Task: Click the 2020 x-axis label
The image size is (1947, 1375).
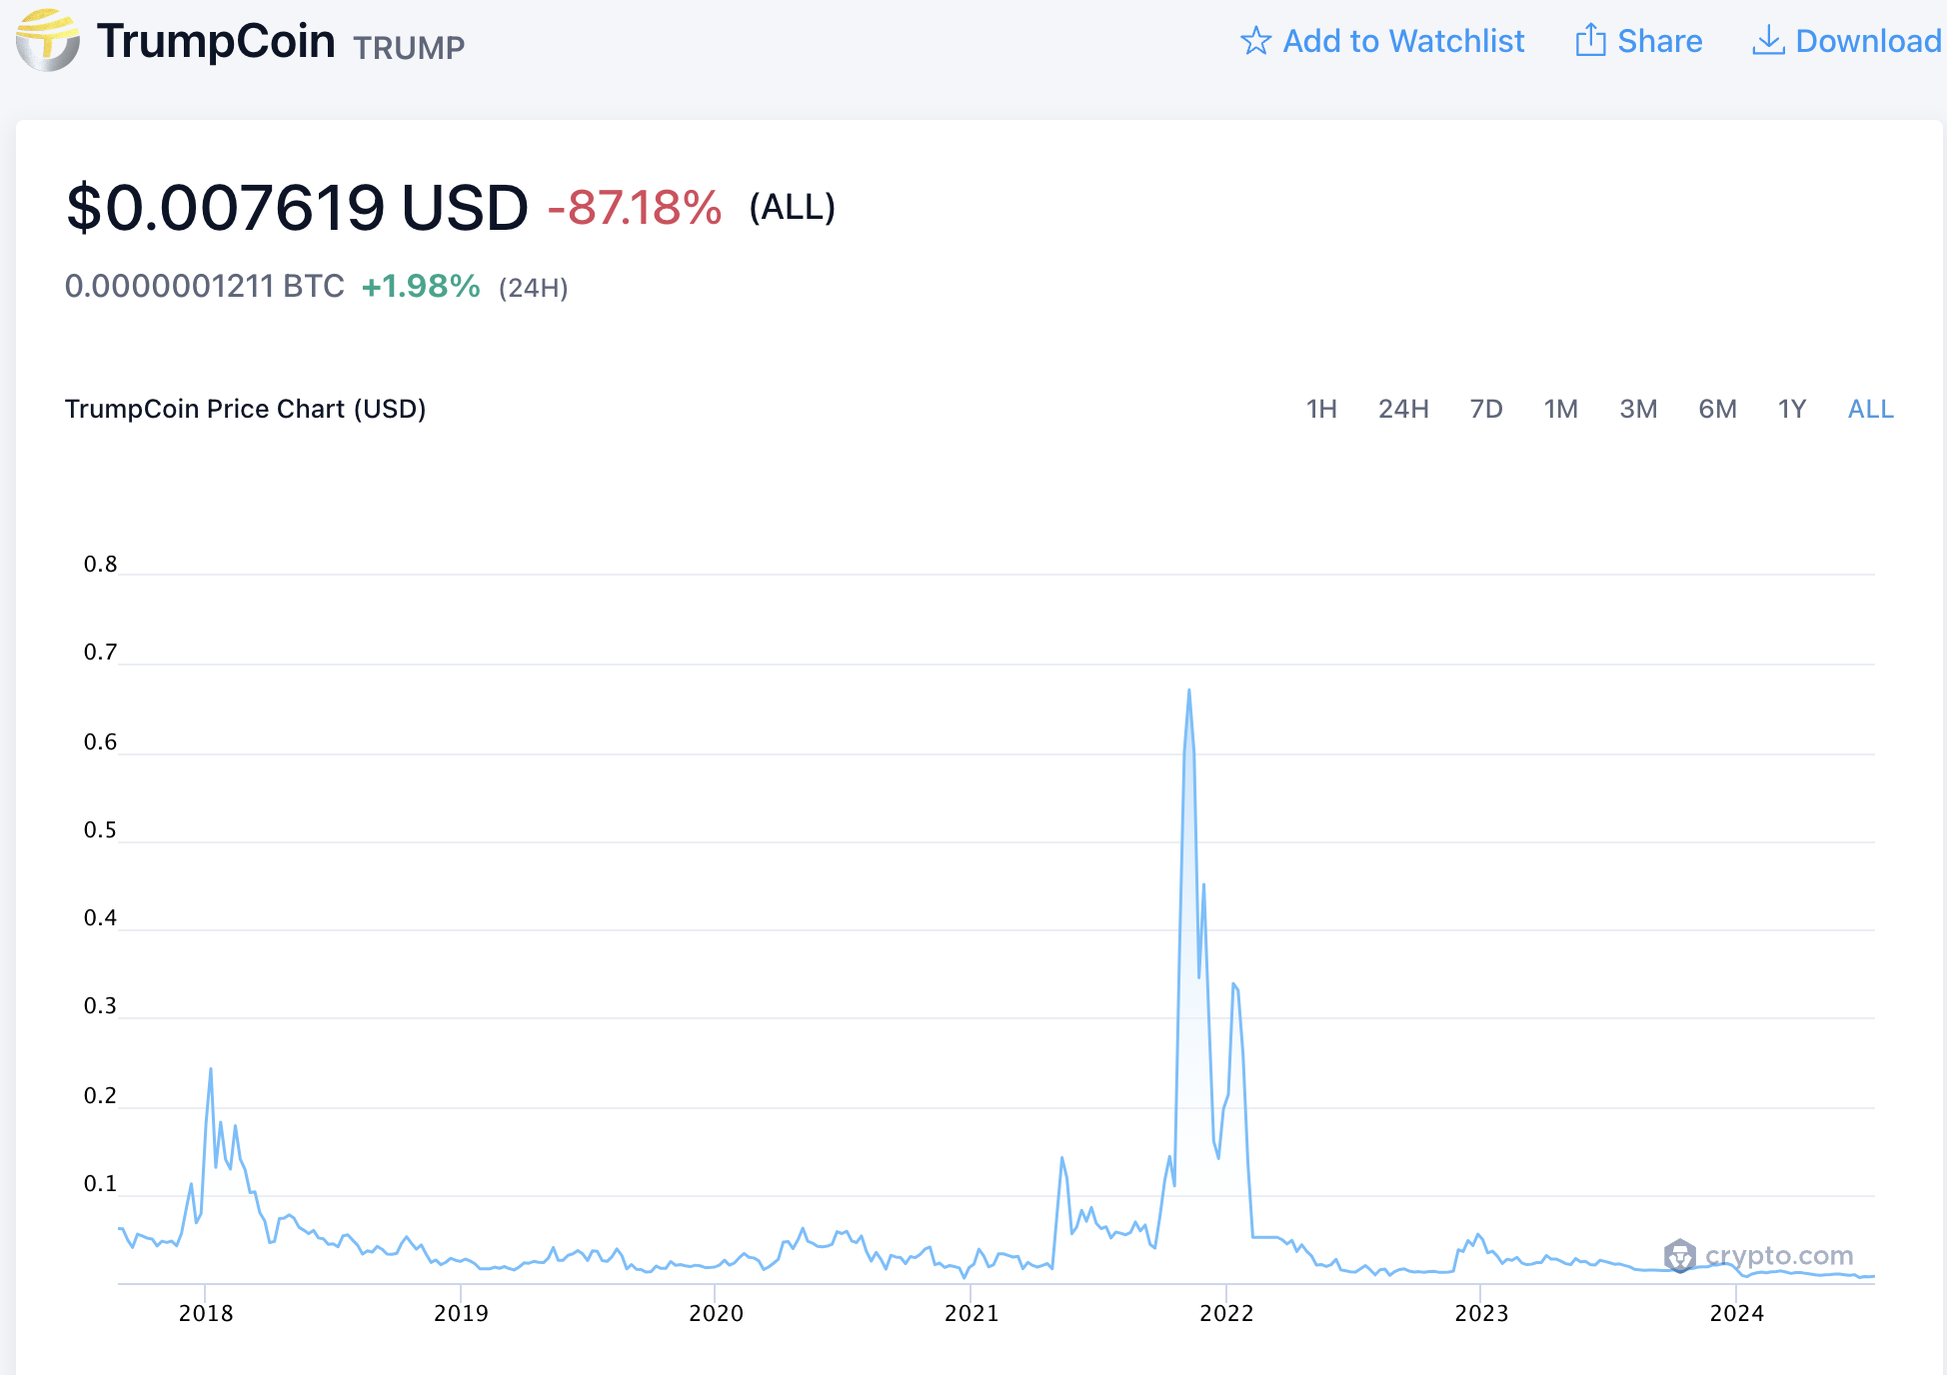Action: click(716, 1313)
